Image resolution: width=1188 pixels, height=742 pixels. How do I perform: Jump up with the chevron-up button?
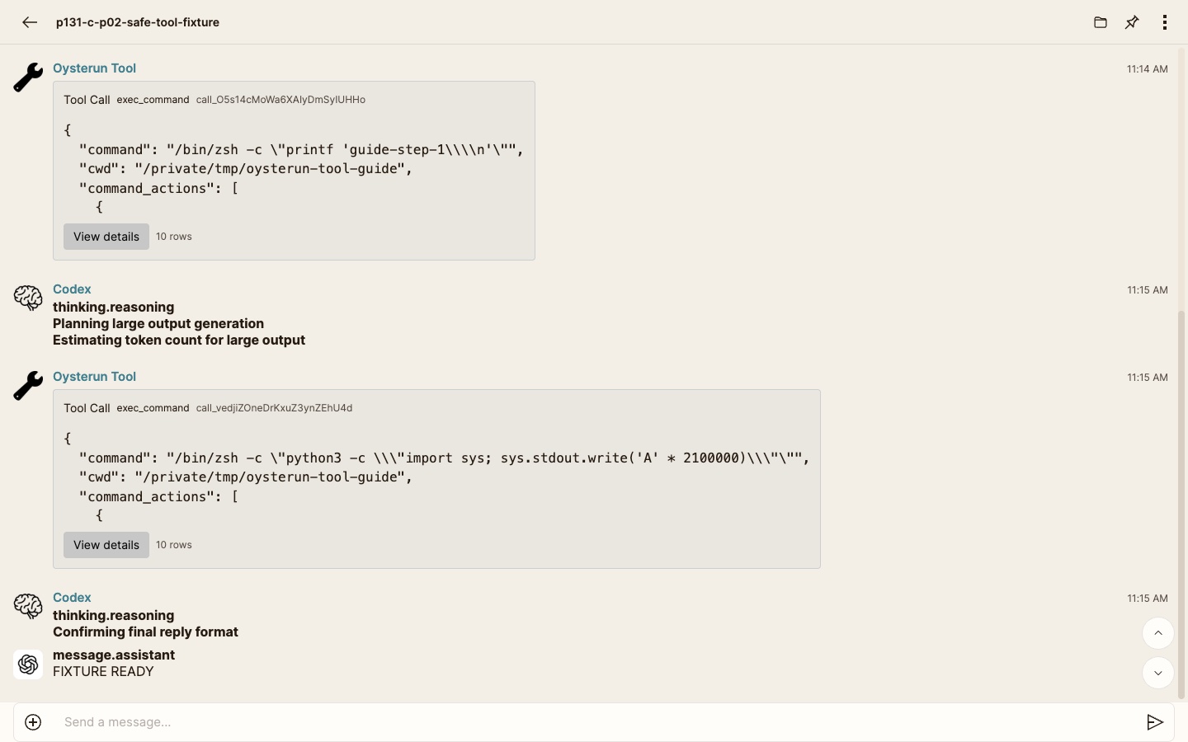click(x=1158, y=633)
